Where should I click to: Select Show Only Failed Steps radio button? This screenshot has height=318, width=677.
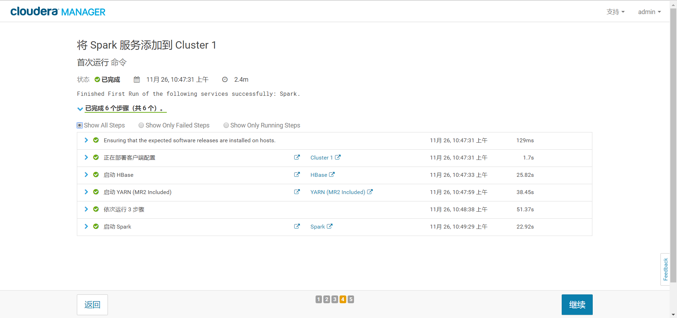point(141,125)
